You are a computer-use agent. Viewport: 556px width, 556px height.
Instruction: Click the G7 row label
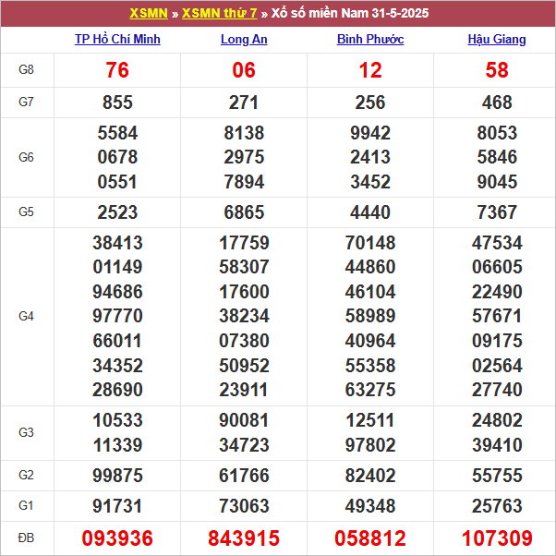coord(26,103)
